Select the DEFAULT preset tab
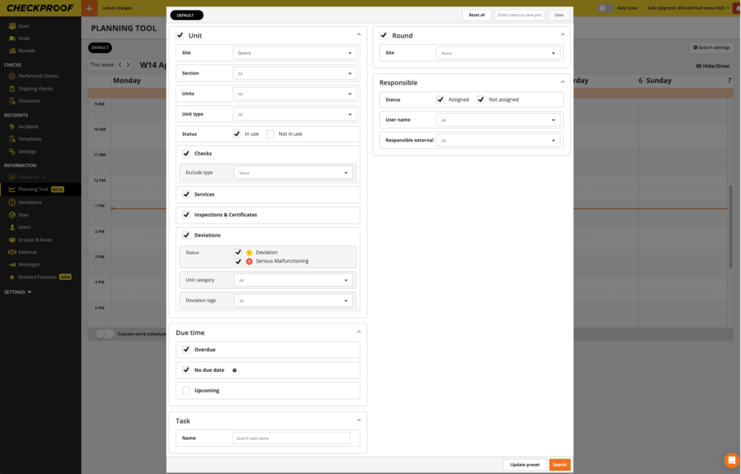The width and height of the screenshot is (741, 474). [187, 15]
